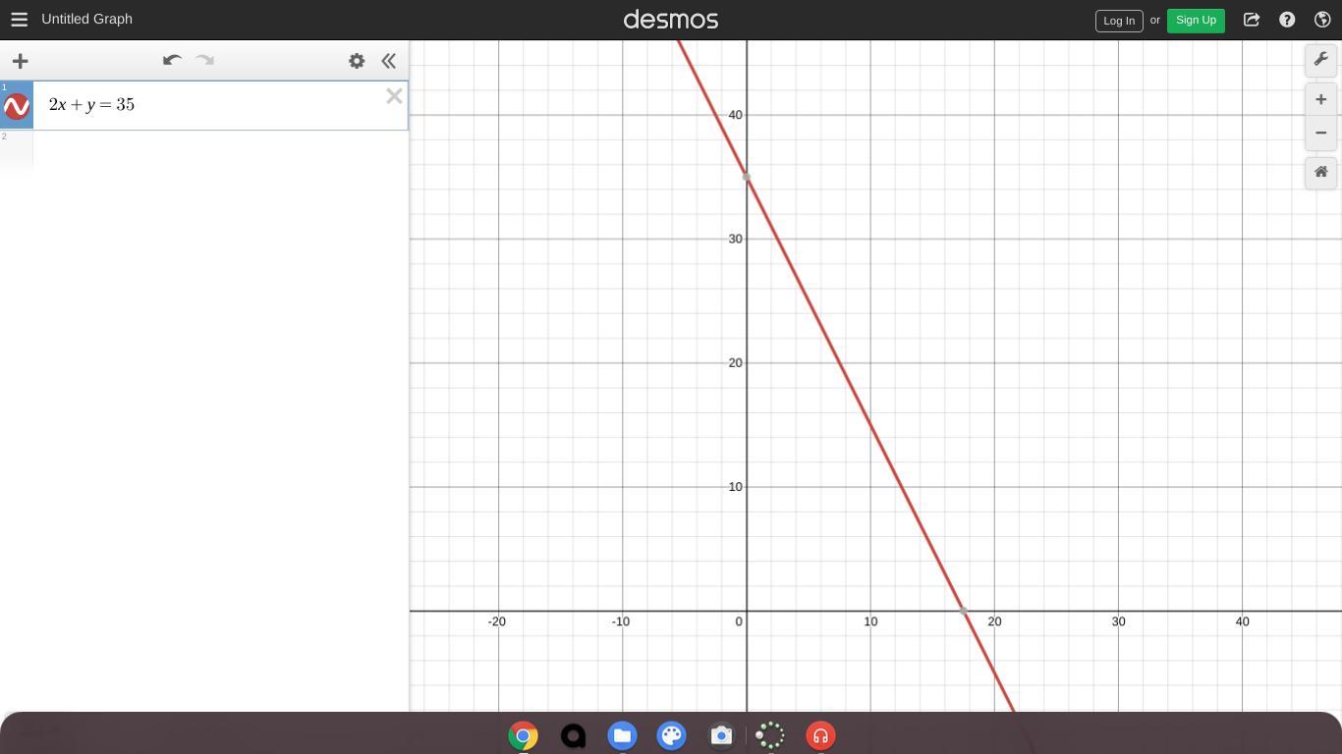This screenshot has width=1342, height=754.
Task: Open the black circular app on the shelf
Action: click(573, 735)
